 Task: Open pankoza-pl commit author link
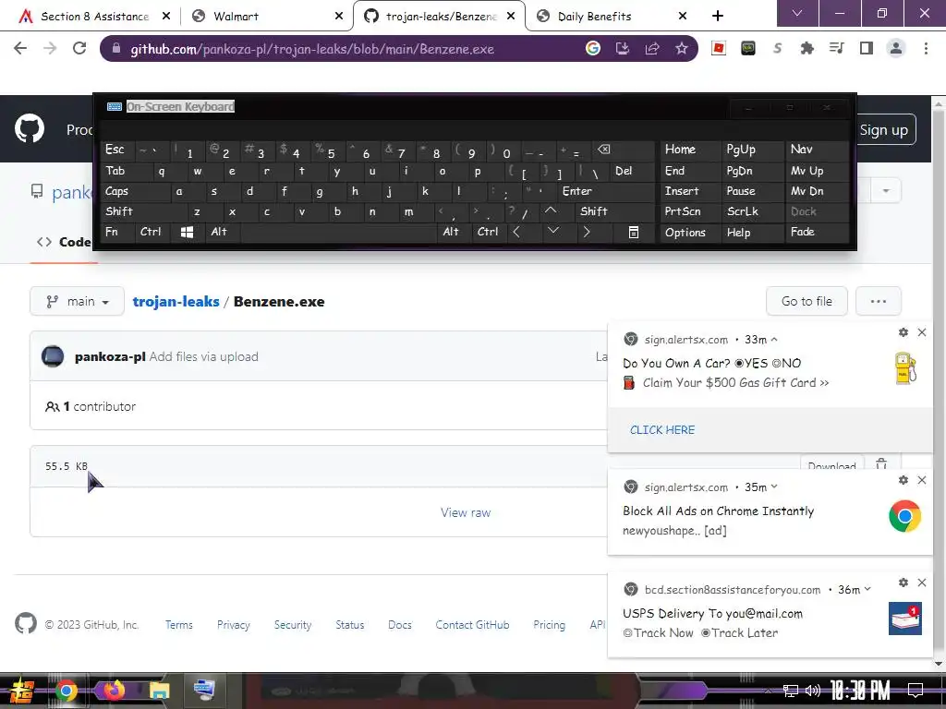(110, 356)
